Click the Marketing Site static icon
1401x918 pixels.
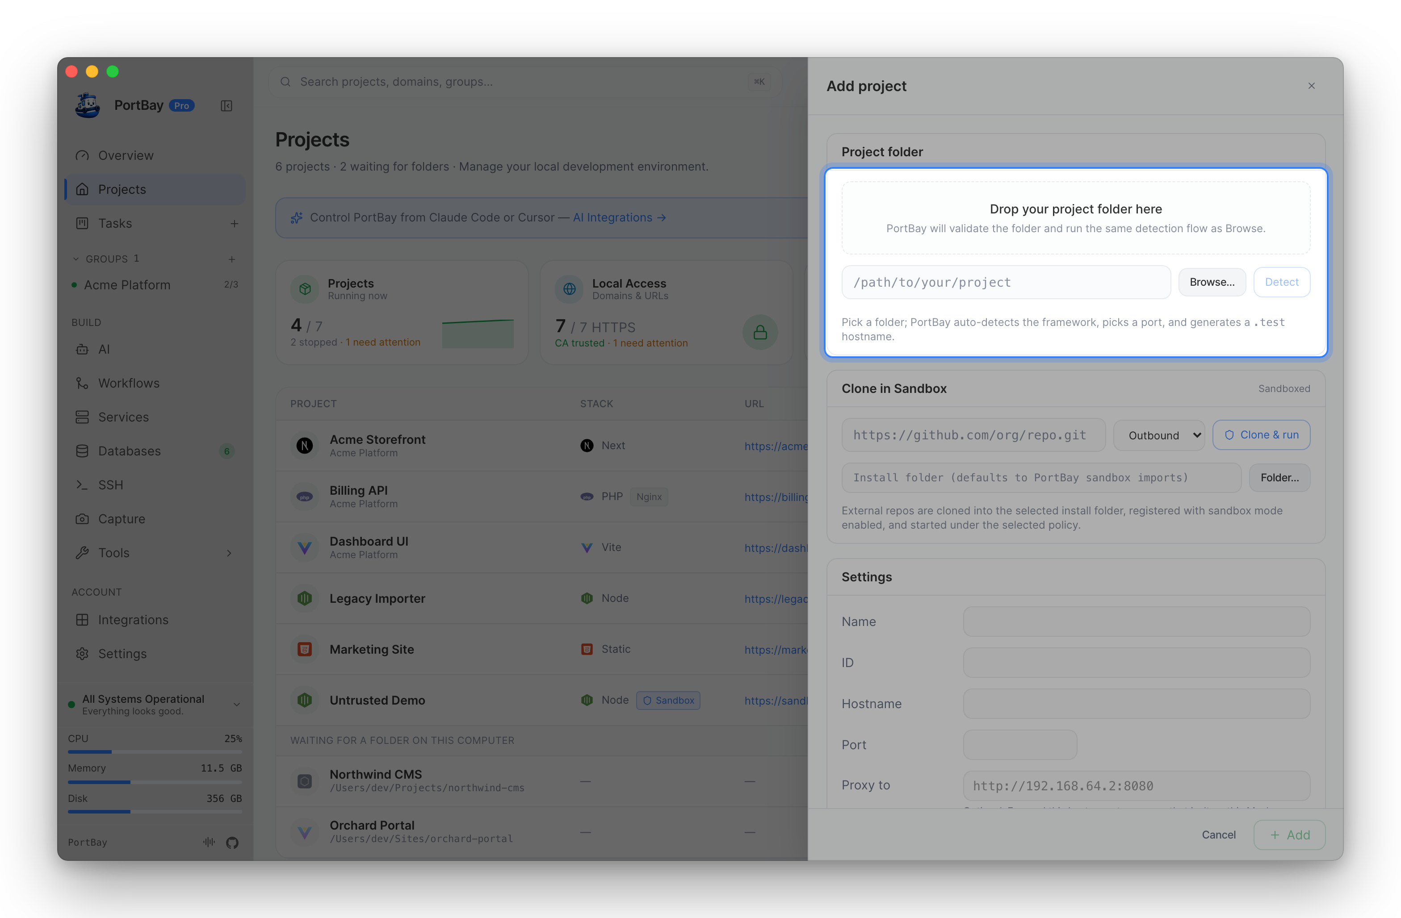pyautogui.click(x=304, y=649)
